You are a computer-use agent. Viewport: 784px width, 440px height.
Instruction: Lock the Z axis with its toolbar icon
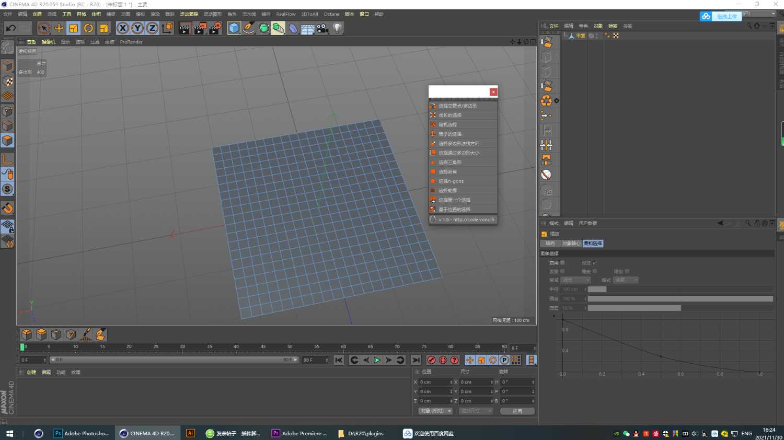152,28
